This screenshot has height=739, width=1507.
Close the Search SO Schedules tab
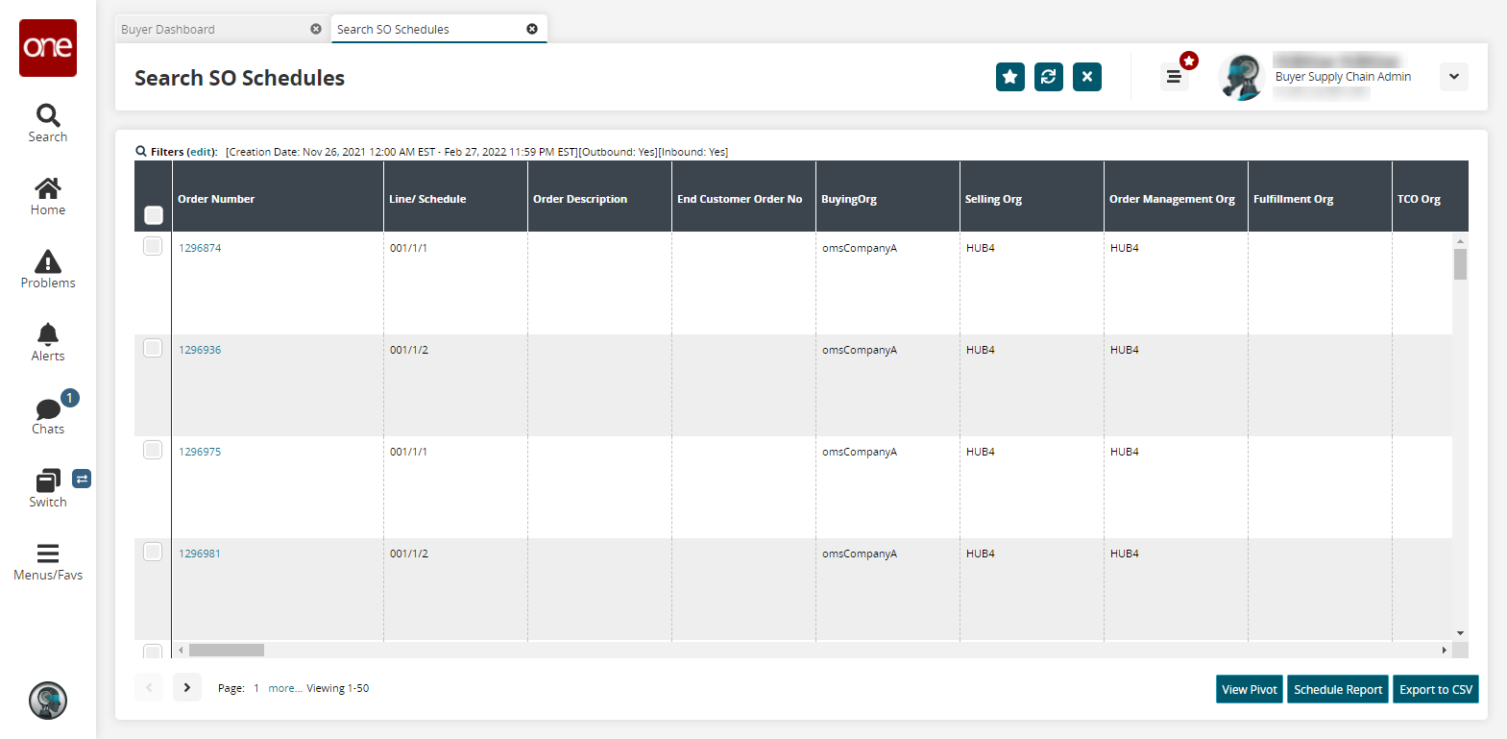pyautogui.click(x=532, y=29)
